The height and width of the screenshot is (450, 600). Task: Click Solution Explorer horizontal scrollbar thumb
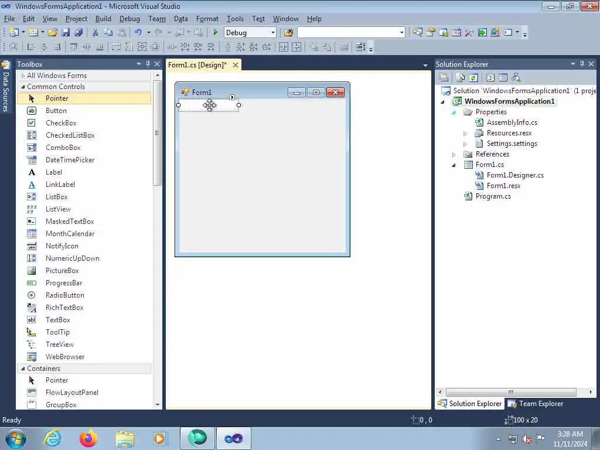511,392
